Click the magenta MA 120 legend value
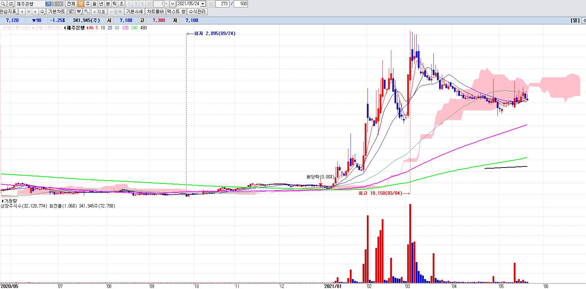This screenshot has width=586, height=289. [x=125, y=28]
